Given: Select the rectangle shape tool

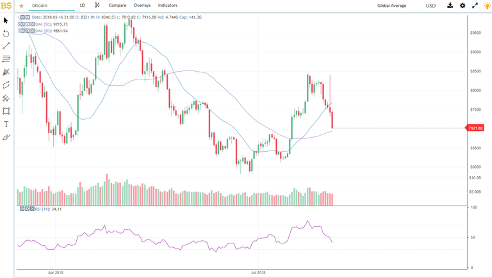Looking at the screenshot, I should 6,111.
